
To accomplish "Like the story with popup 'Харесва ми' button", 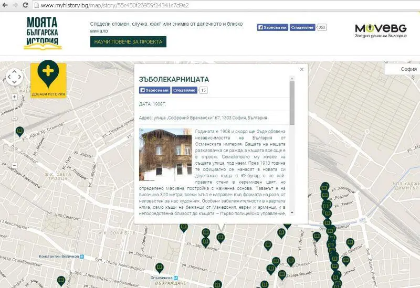I will click(154, 90).
